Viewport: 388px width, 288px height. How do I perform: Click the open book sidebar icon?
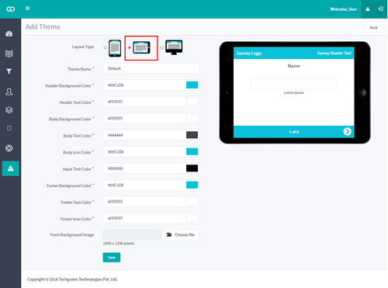(9, 54)
